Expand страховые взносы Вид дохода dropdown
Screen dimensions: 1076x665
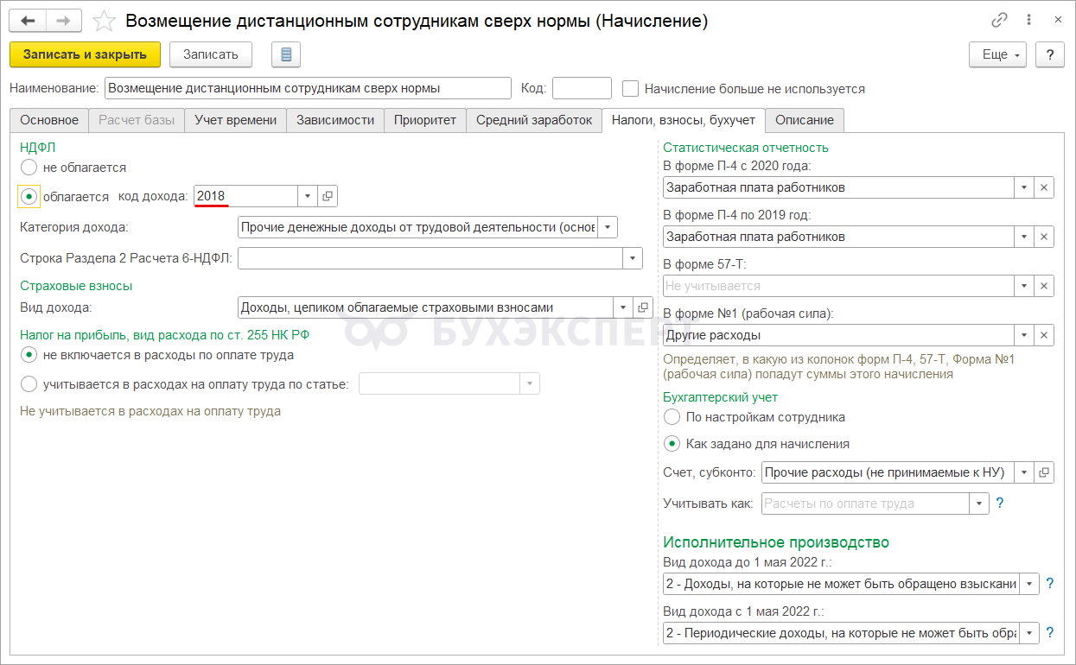(623, 307)
